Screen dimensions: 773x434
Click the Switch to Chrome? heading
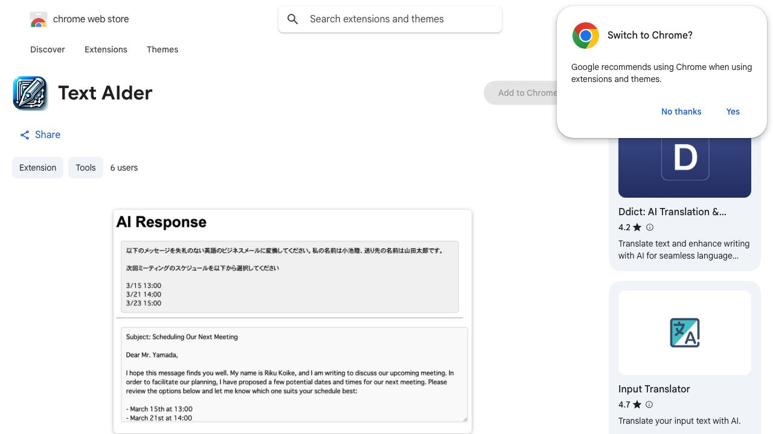pyautogui.click(x=650, y=35)
